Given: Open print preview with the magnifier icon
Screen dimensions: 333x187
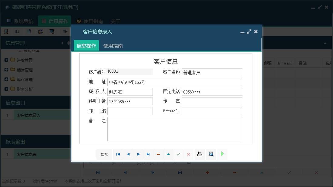Looking at the screenshot, I should click(x=211, y=154).
